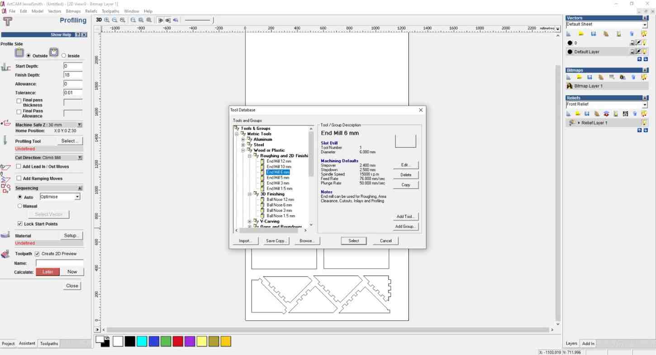Viewport: 656px width, 355px height.
Task: Click the zoom out magnifier tool
Action: click(115, 20)
